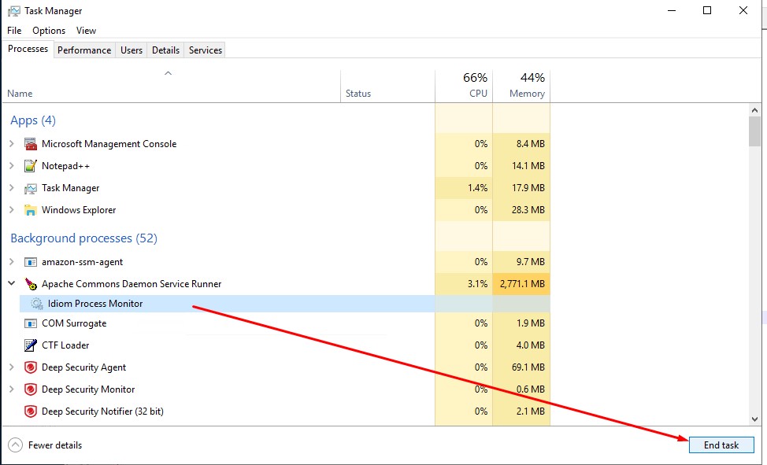Expand Microsoft Management Console process group

pyautogui.click(x=12, y=143)
